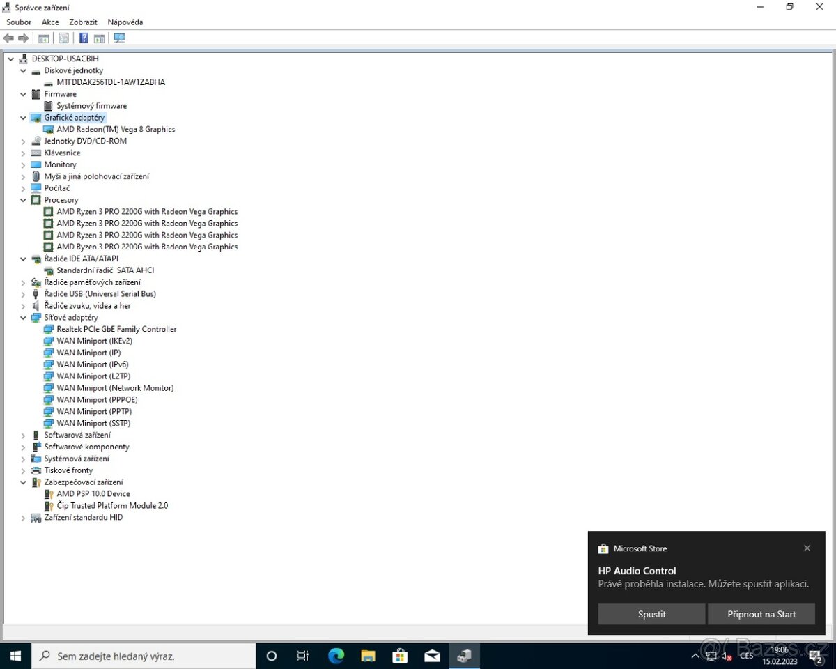This screenshot has height=669, width=836.
Task: Click the Back navigation arrow in toolbar
Action: pos(8,38)
